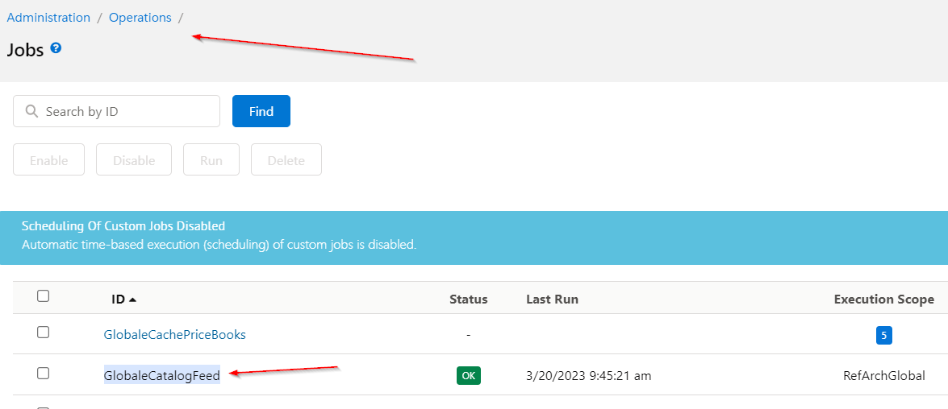Click the Last Run column header
The height and width of the screenshot is (409, 948).
(x=552, y=299)
